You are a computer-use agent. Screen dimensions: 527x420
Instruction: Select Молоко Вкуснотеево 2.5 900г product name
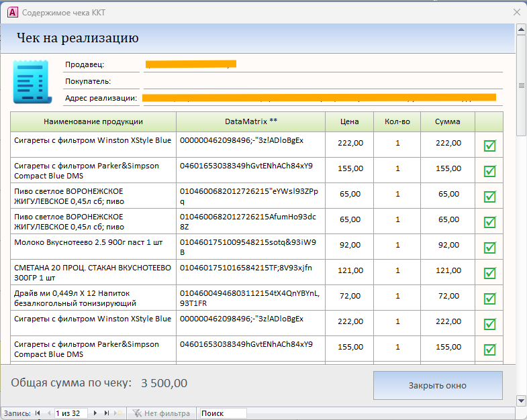[89, 242]
